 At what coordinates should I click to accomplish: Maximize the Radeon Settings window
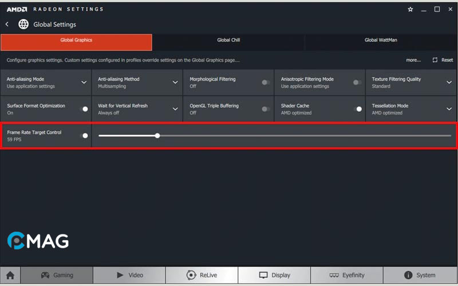437,9
